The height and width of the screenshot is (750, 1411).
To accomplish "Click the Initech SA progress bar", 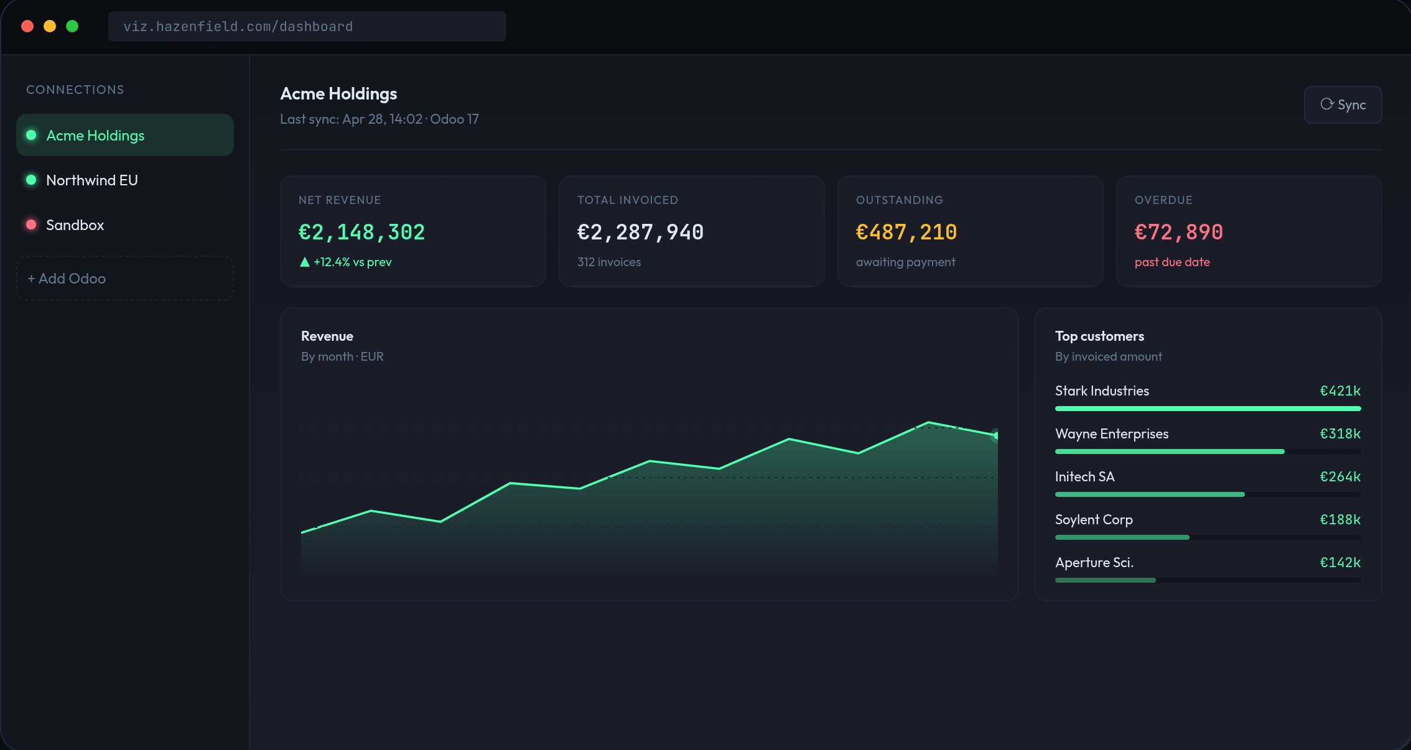I will coord(1208,494).
